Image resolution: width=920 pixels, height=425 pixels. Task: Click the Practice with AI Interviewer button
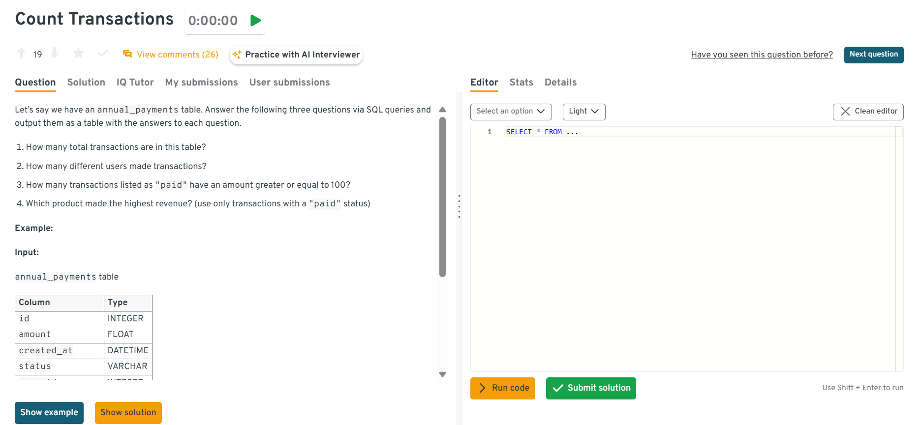tap(296, 55)
